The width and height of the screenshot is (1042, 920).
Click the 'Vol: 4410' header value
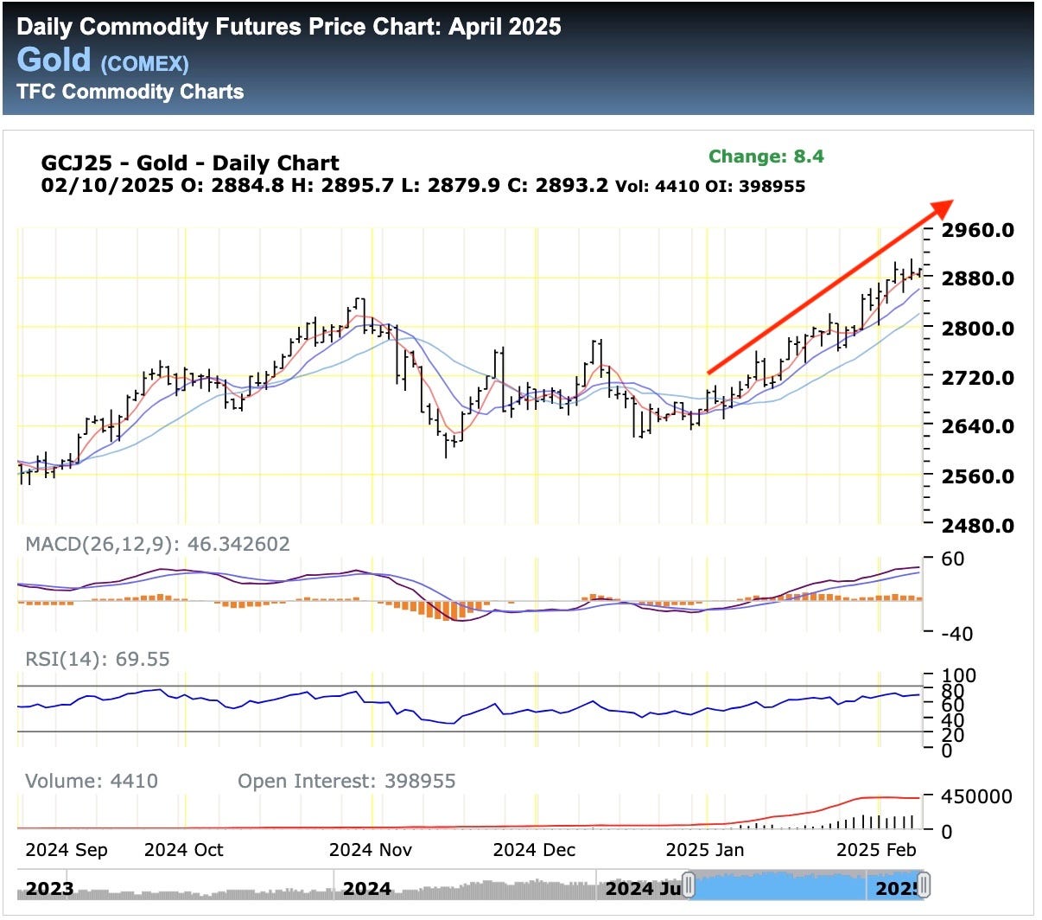[x=657, y=186]
